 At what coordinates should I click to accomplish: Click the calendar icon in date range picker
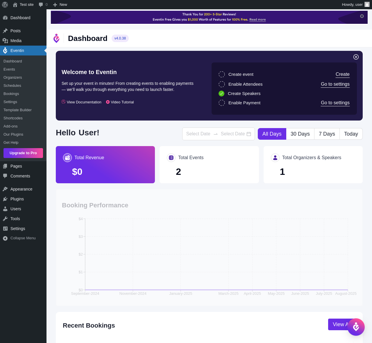point(249,134)
